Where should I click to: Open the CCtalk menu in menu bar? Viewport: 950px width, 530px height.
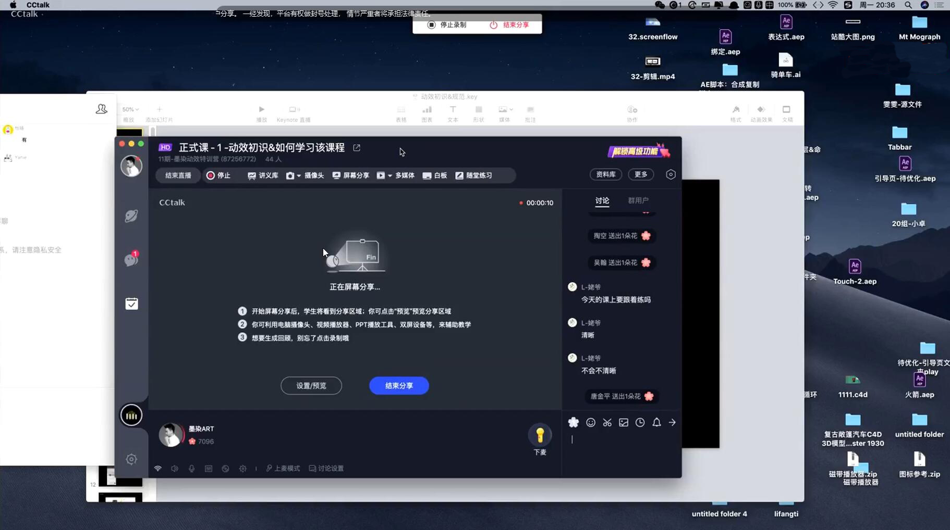[x=38, y=5]
